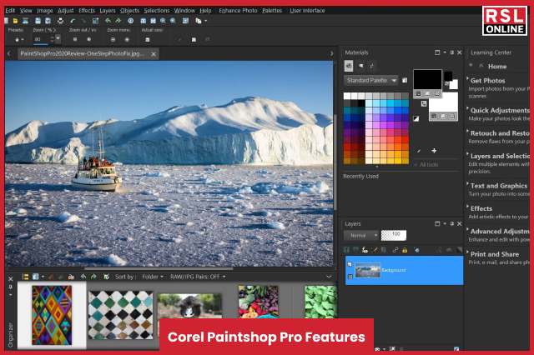This screenshot has width=534, height=355.
Task: Collapse the Organizer with chevron at right
Action: (329, 277)
